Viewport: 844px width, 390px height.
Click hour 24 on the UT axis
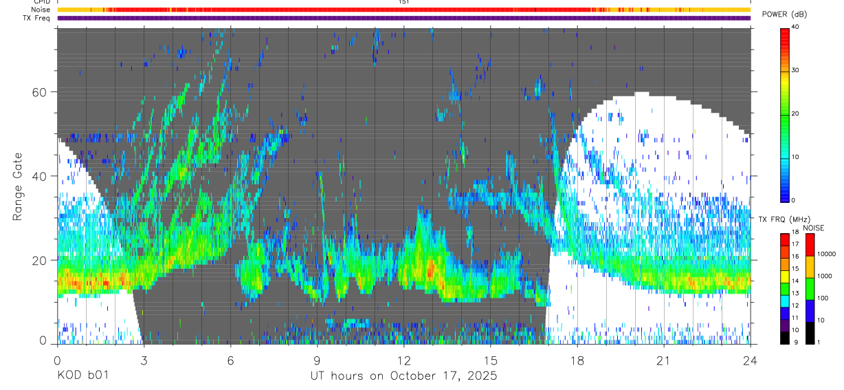[750, 360]
